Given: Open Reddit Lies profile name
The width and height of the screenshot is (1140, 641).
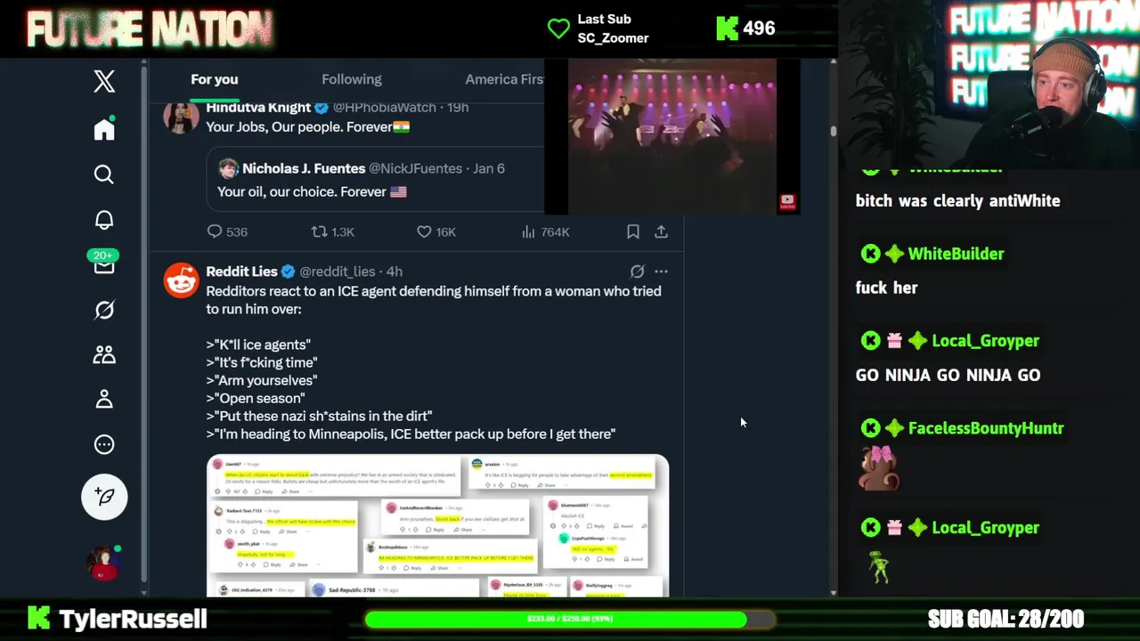Looking at the screenshot, I should pos(241,272).
